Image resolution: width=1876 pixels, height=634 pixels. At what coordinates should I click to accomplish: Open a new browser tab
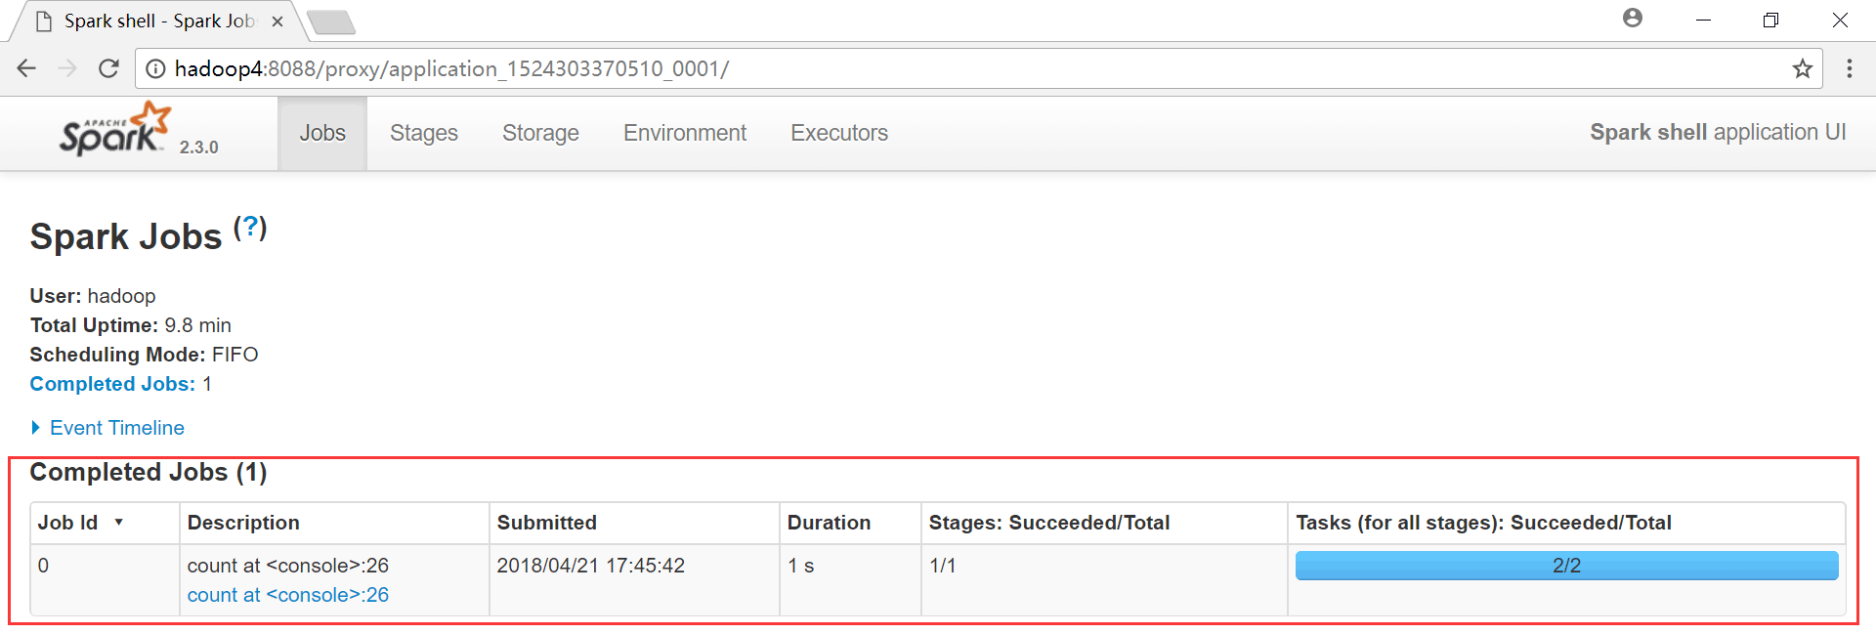[330, 21]
